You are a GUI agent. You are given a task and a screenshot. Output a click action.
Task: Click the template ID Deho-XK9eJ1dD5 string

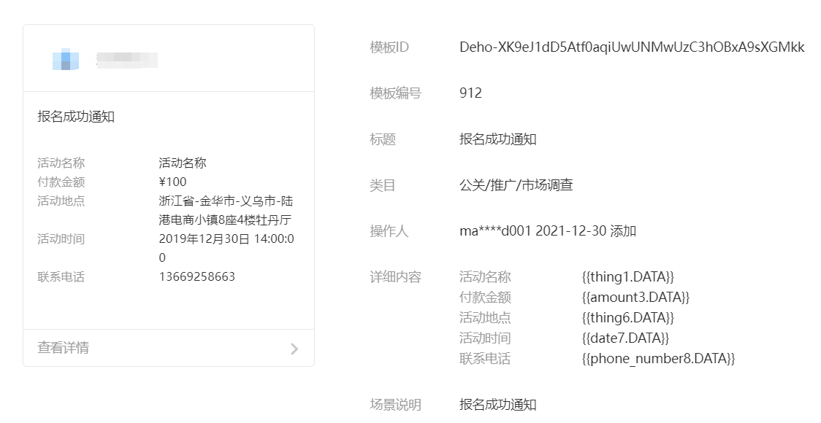(632, 47)
